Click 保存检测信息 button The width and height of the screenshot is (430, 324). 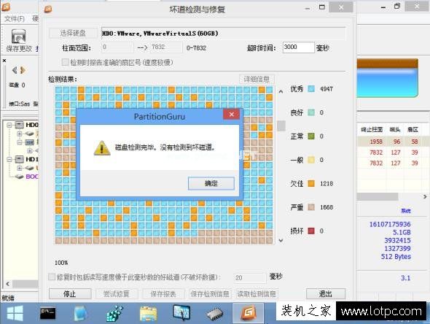click(x=210, y=294)
